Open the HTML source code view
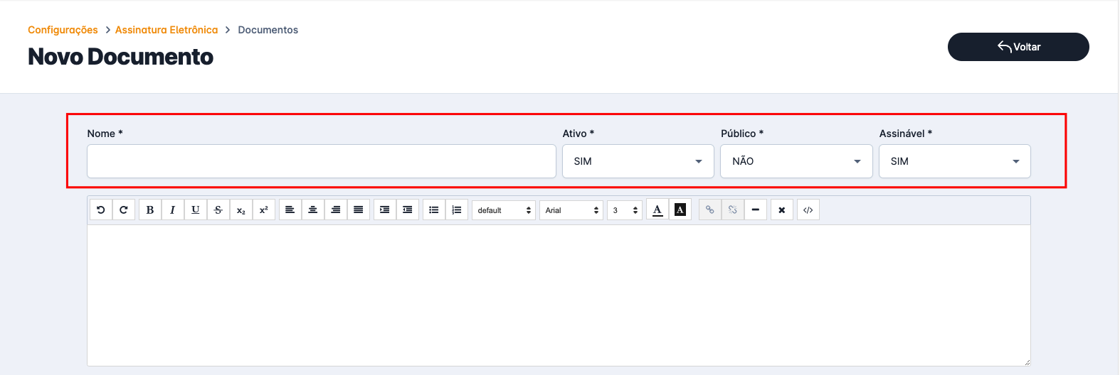Viewport: 1120px width, 375px height. (x=808, y=210)
